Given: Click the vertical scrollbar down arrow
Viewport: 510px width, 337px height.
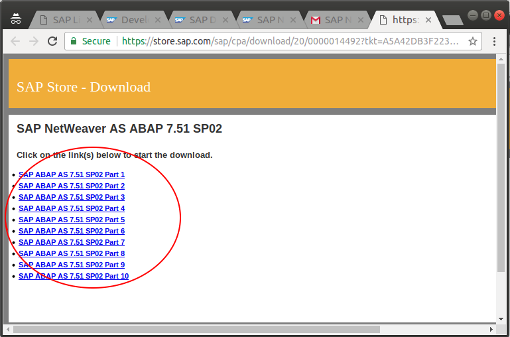Looking at the screenshot, I should click(501, 319).
